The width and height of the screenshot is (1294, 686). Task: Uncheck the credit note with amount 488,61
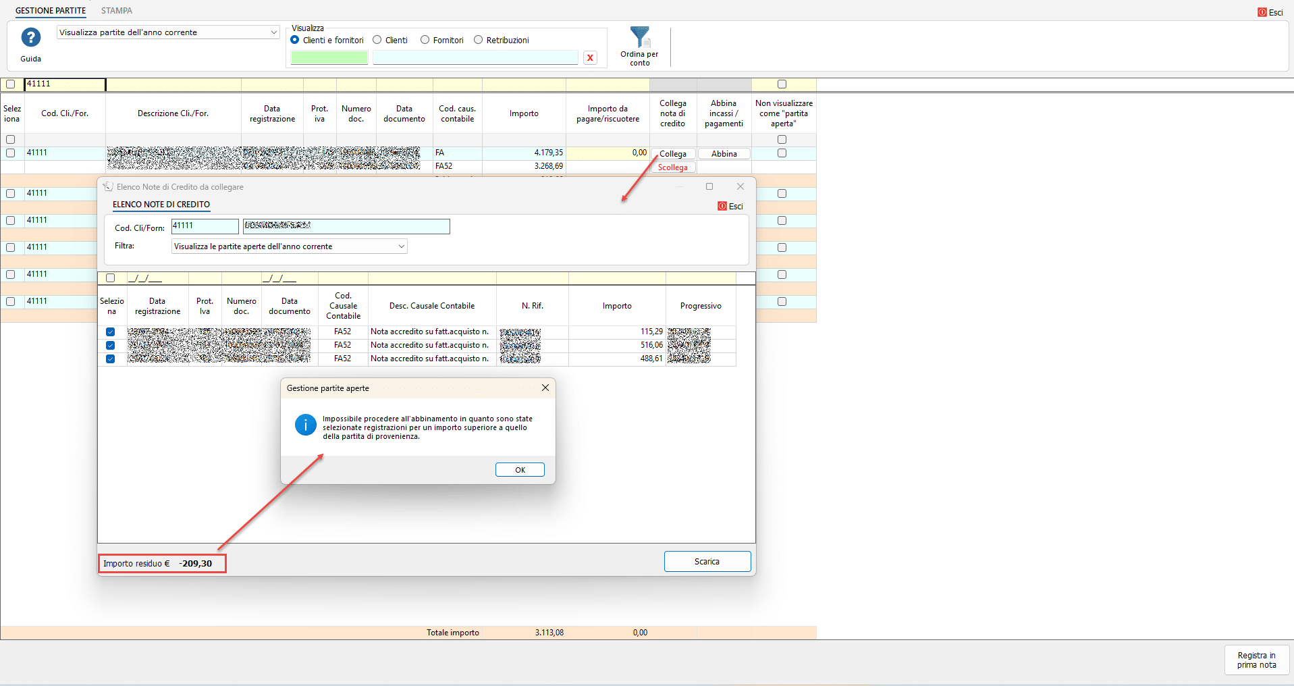click(111, 359)
